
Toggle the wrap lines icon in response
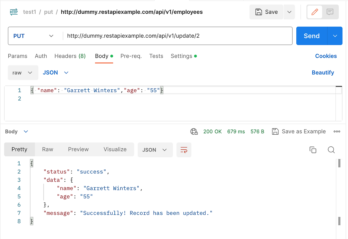184,150
